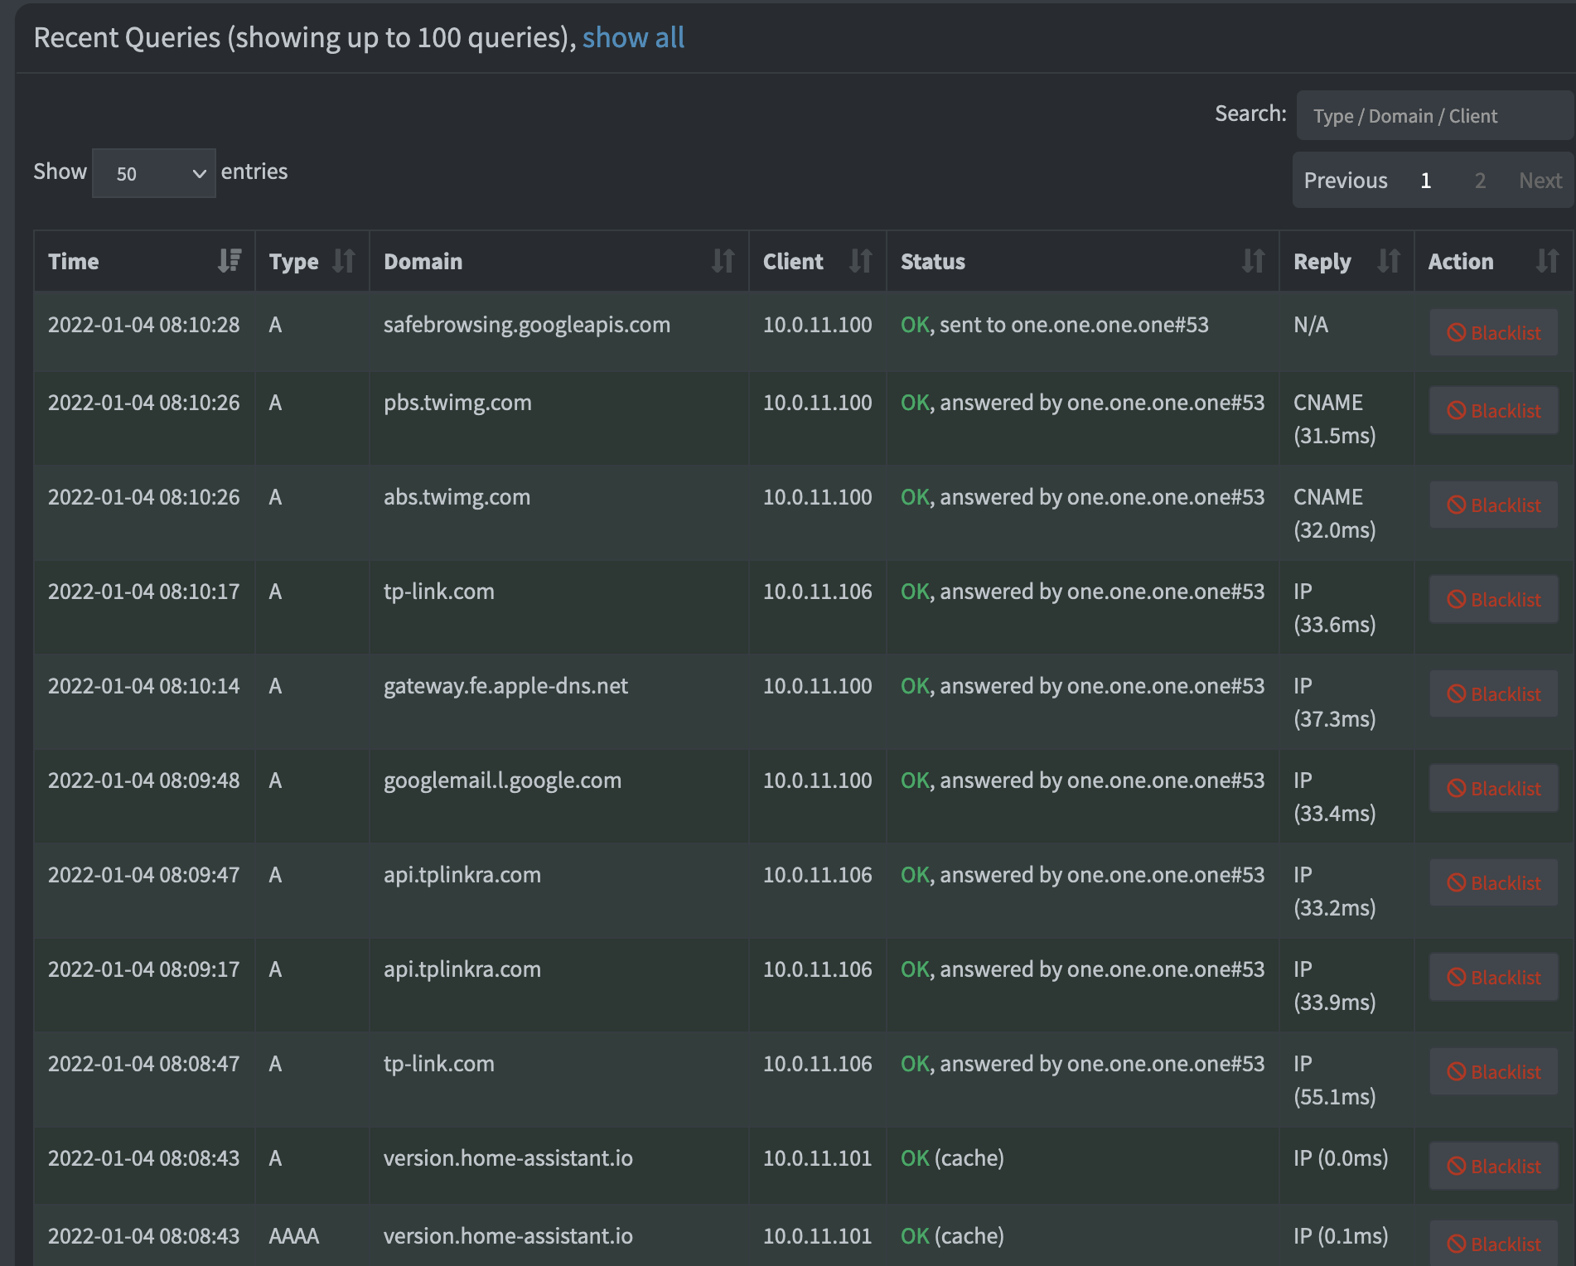Viewport: 1576px width, 1266px height.
Task: Click domain abs.twimg.com
Action: pyautogui.click(x=457, y=497)
